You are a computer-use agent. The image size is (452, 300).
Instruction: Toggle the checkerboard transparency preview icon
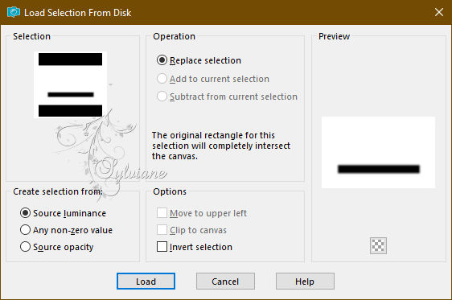coord(378,245)
